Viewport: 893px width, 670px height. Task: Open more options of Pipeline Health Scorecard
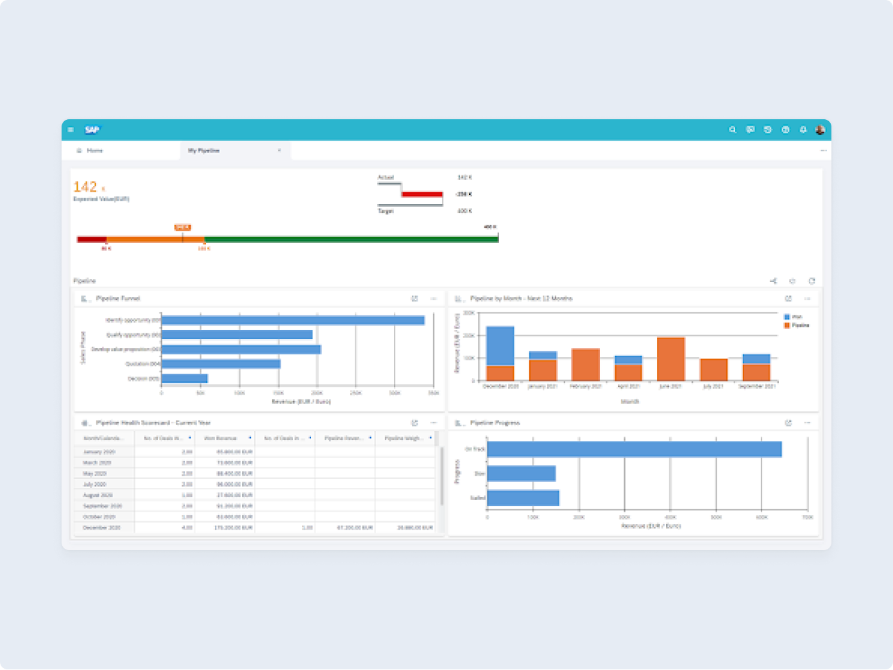click(434, 423)
